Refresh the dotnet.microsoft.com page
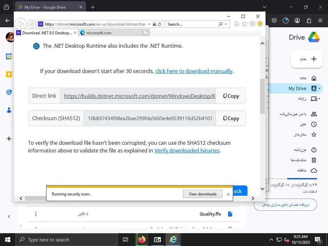 point(160,24)
